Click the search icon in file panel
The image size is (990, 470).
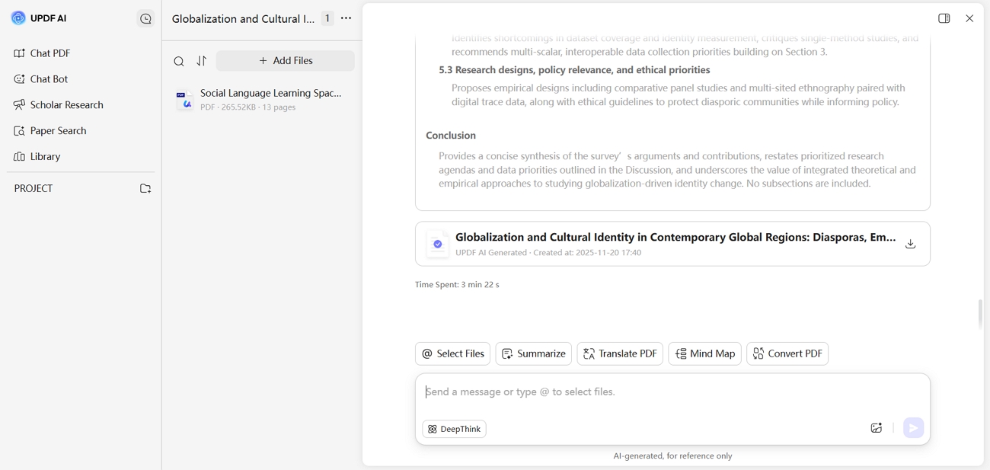[179, 61]
